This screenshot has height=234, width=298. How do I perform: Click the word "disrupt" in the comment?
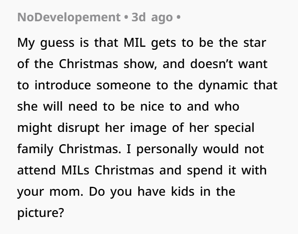pos(78,128)
